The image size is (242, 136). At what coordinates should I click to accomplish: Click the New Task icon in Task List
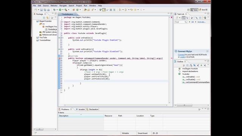point(177,18)
